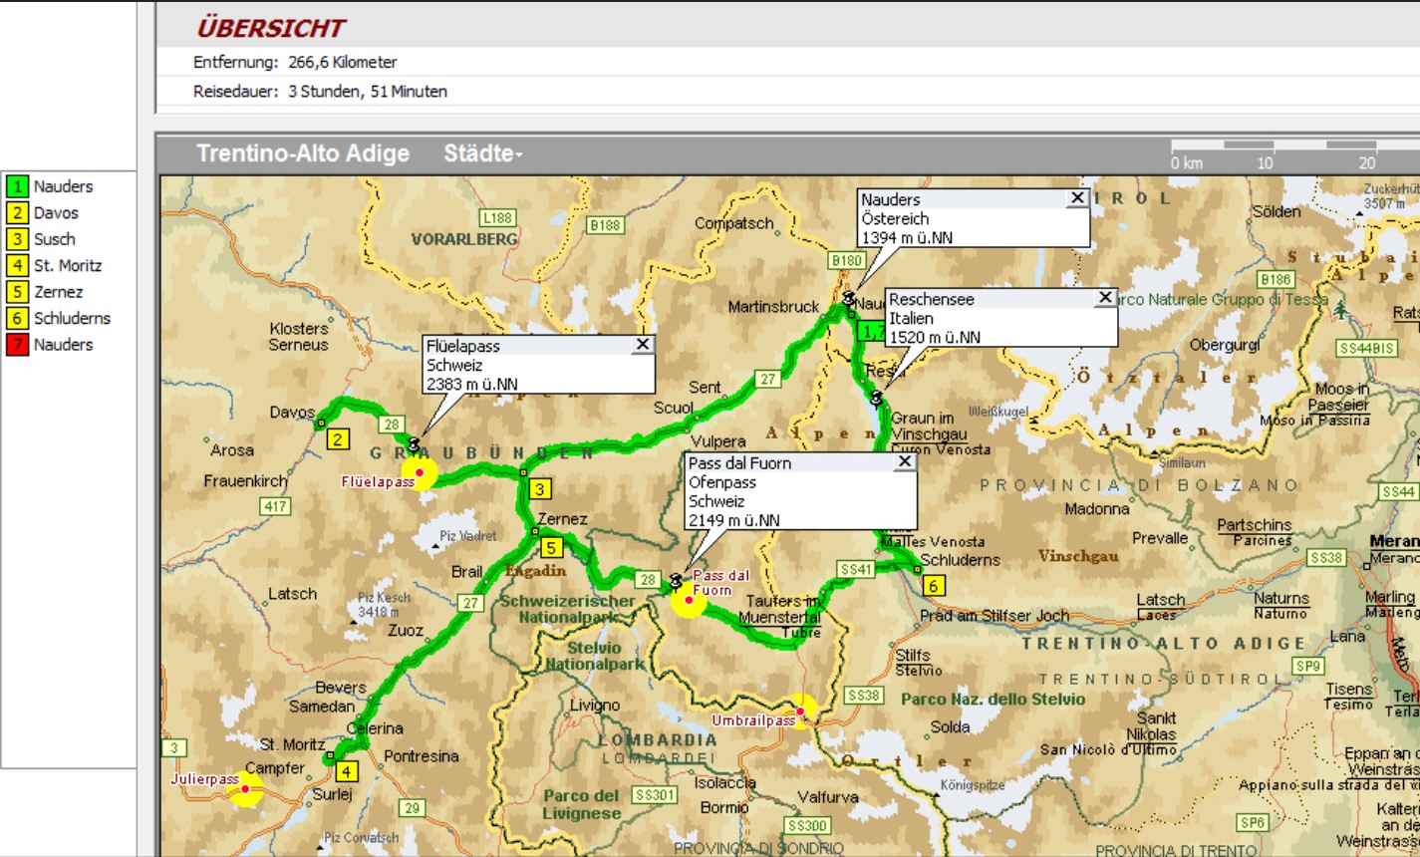The width and height of the screenshot is (1420, 857).
Task: Click waypoint marker 2 at Davos on map
Action: [339, 439]
